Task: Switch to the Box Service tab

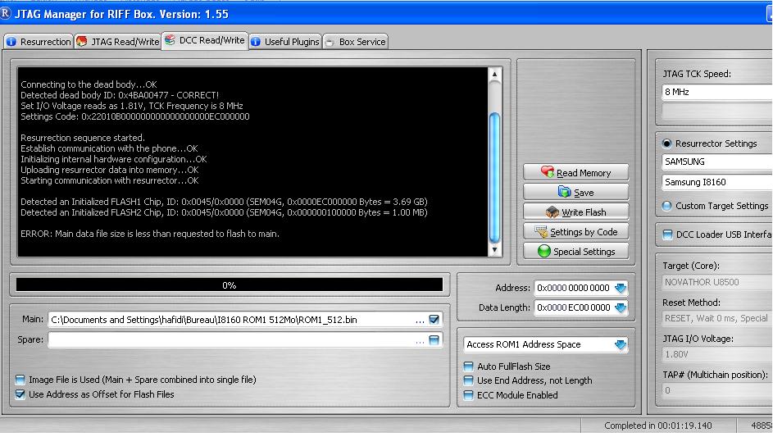Action: pyautogui.click(x=356, y=42)
